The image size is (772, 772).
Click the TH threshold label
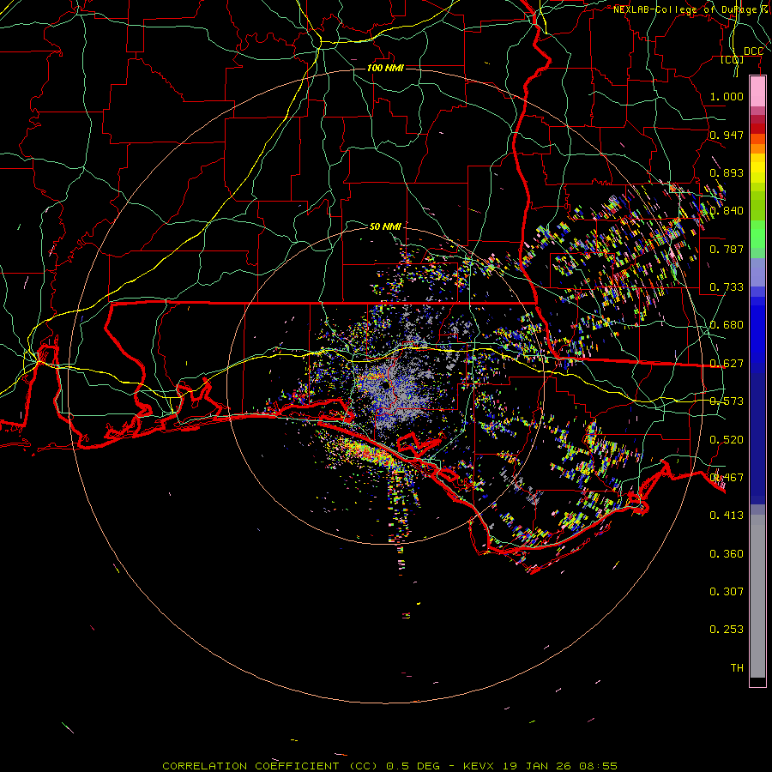(737, 668)
